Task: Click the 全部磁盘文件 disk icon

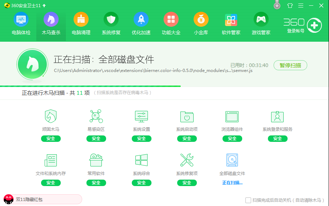Action: coord(232,160)
